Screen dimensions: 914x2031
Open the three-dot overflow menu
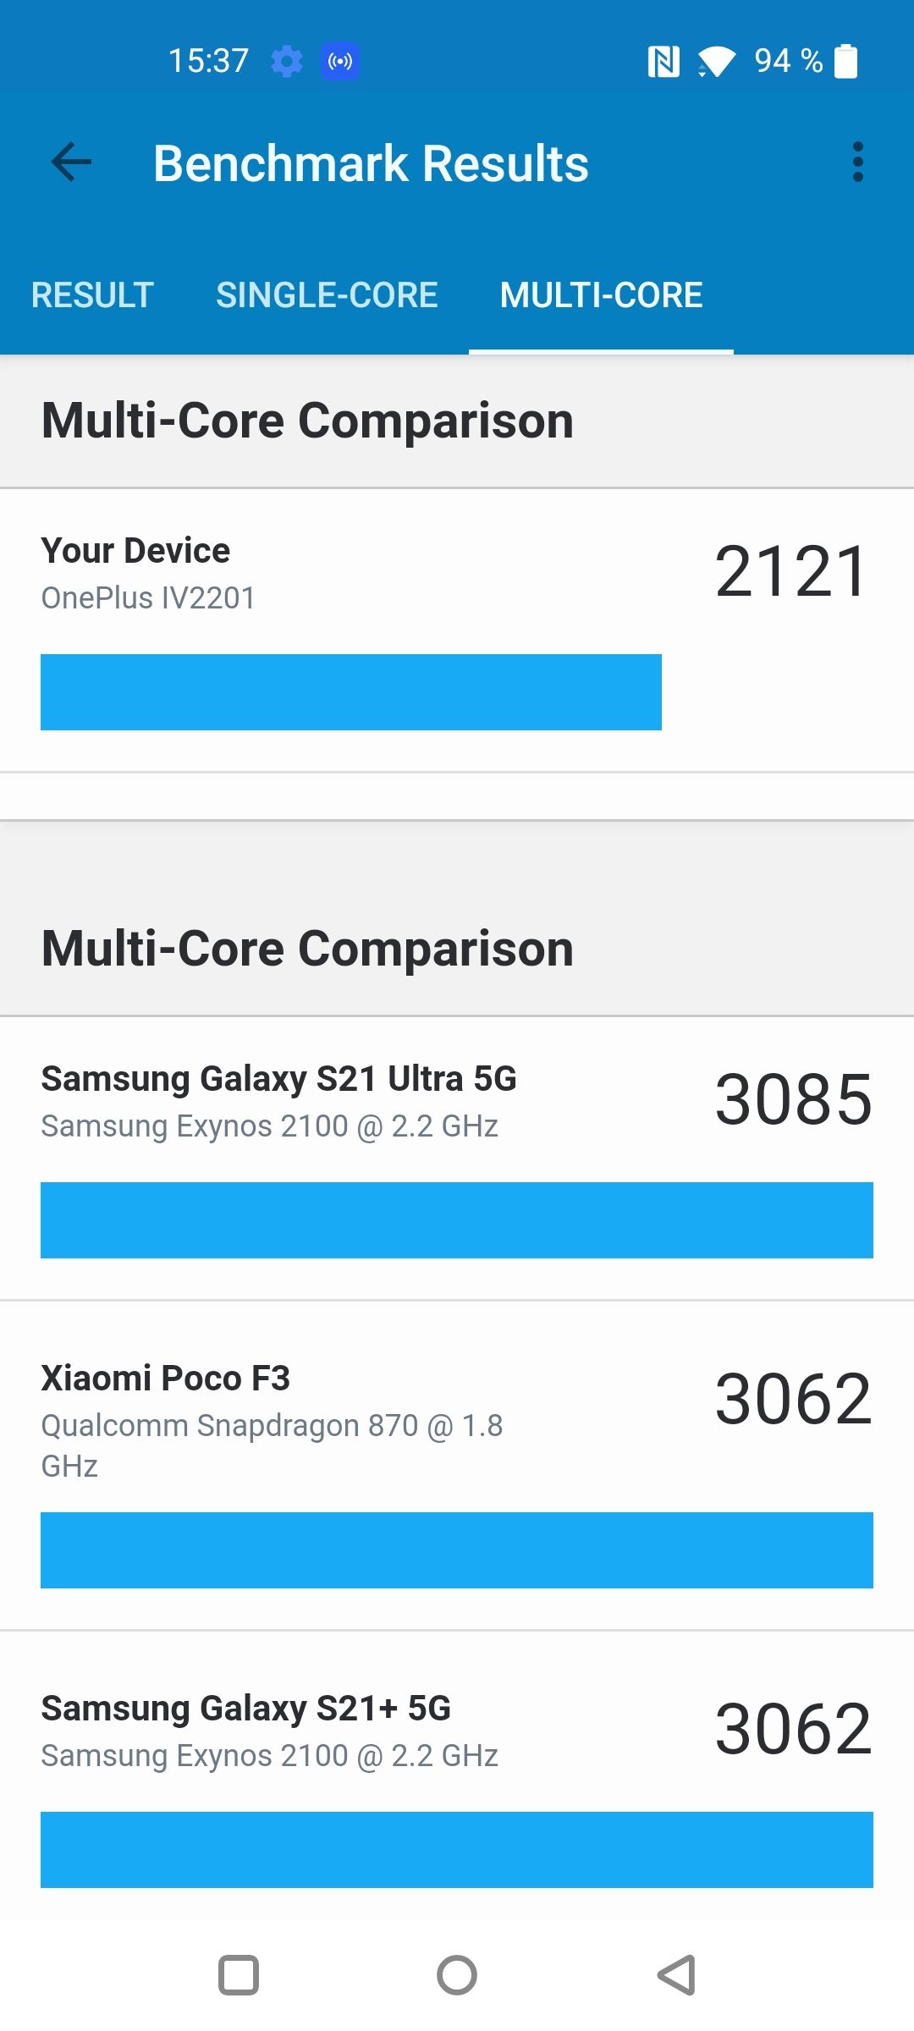[858, 162]
